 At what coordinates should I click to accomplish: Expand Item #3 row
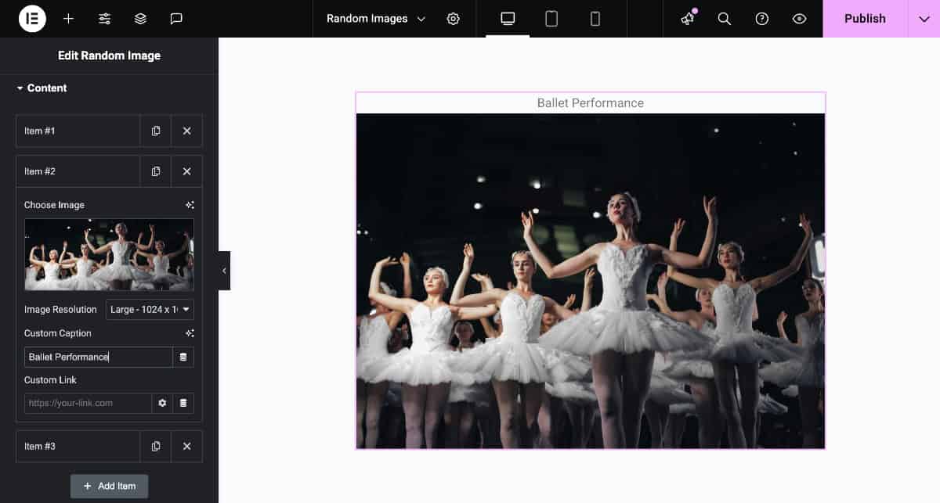pyautogui.click(x=78, y=446)
